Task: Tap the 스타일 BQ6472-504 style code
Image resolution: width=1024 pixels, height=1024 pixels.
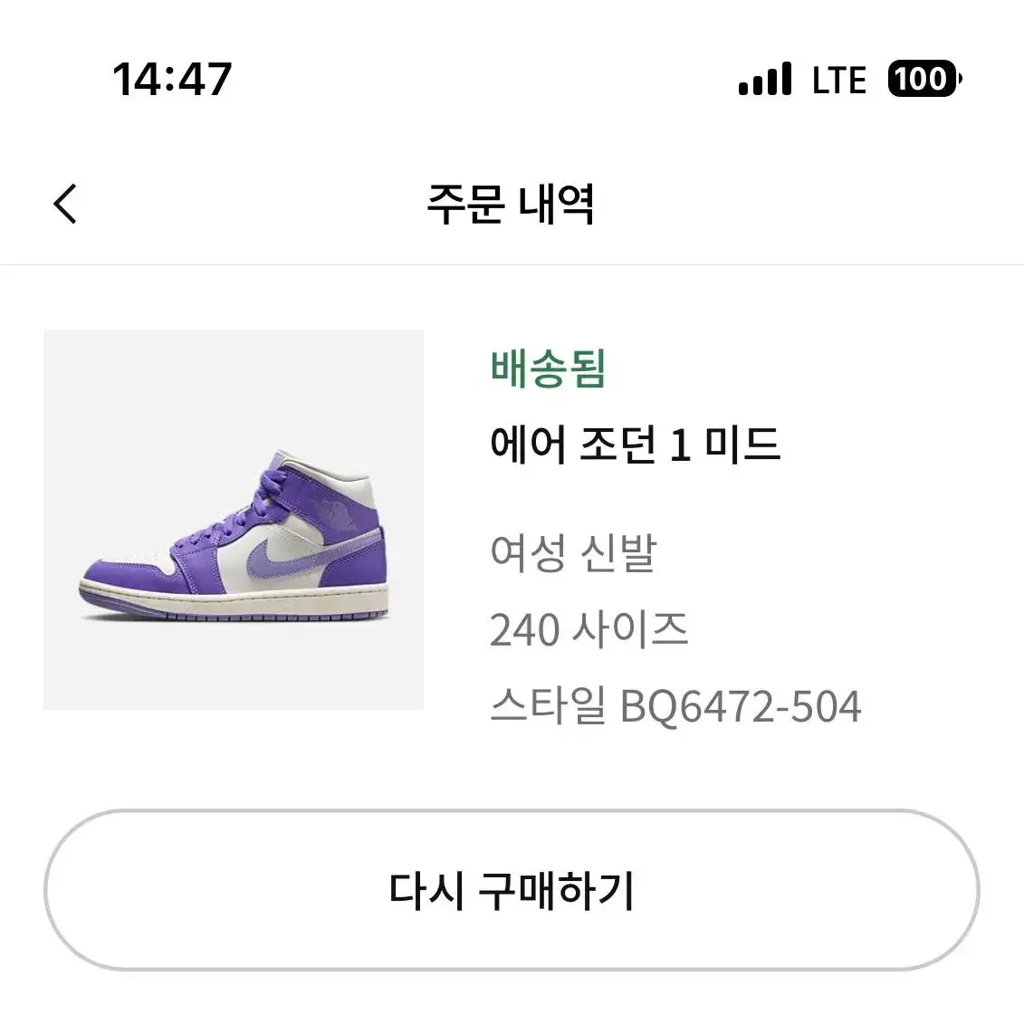Action: 676,706
